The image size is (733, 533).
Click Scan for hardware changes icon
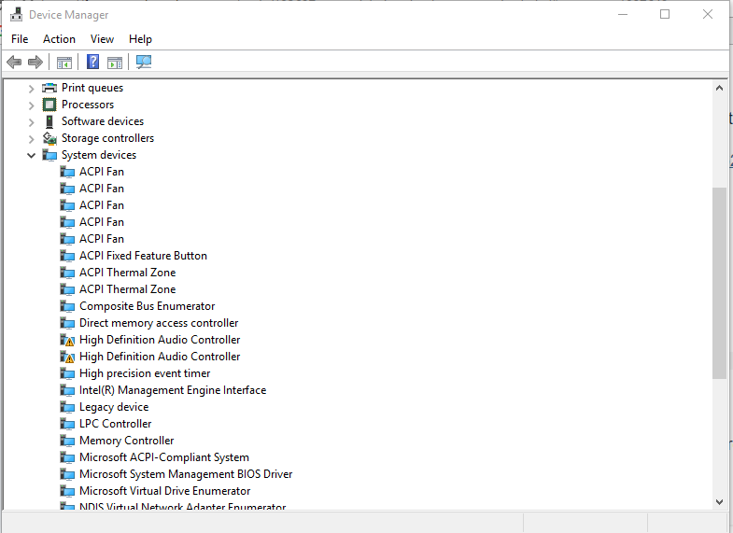click(x=144, y=63)
